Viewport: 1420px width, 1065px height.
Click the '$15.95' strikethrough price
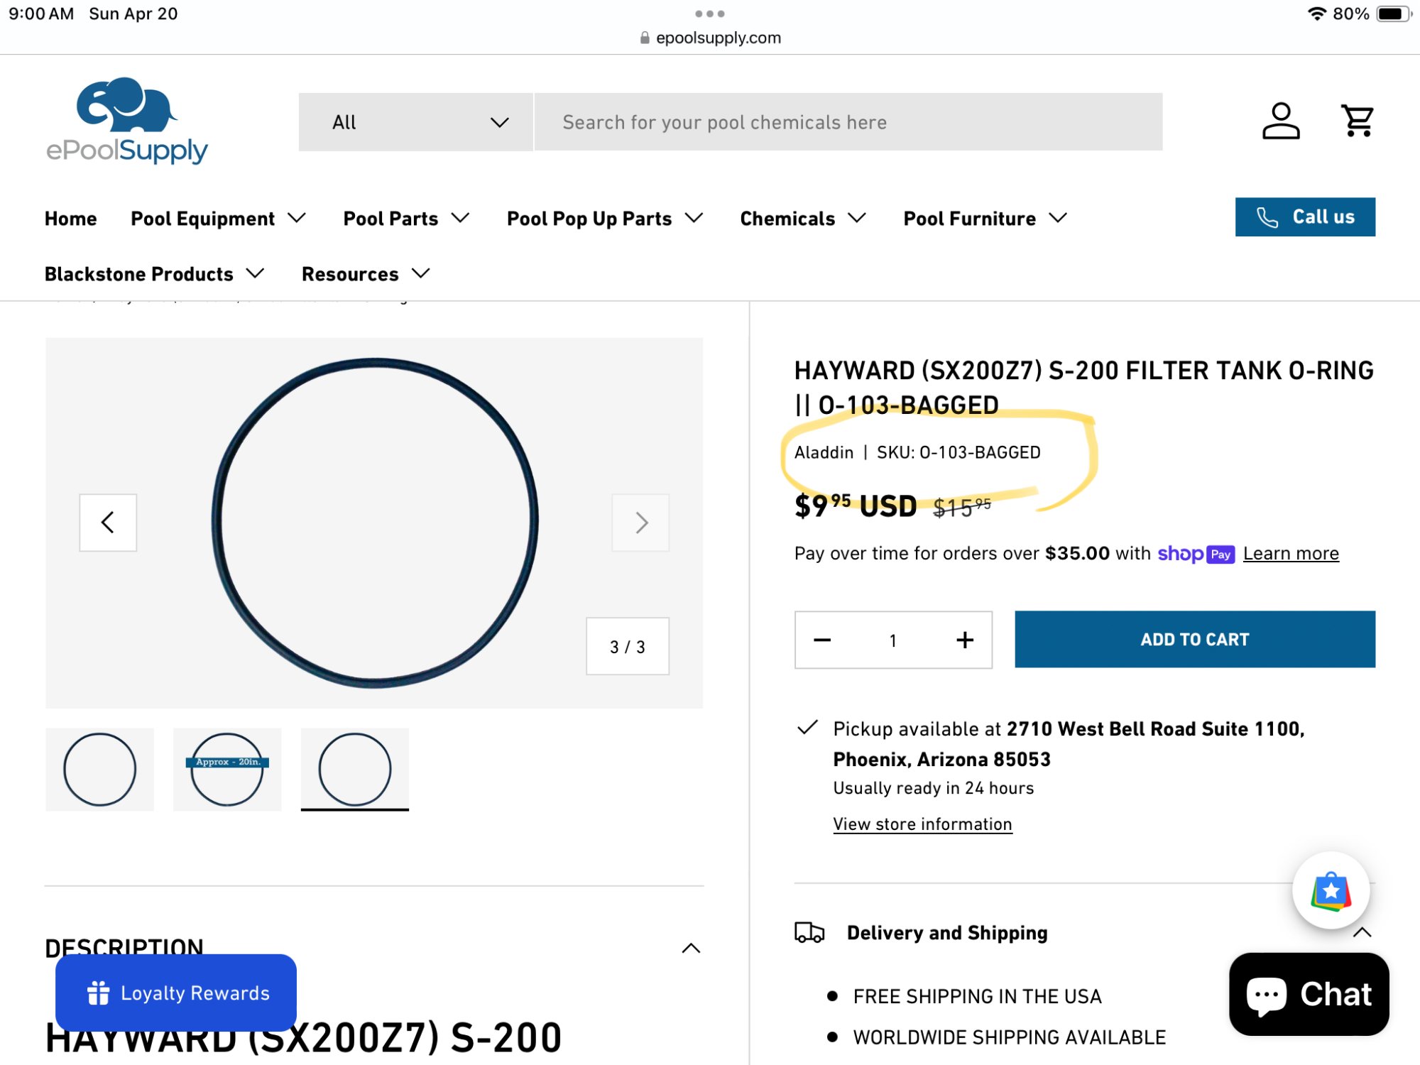click(962, 507)
